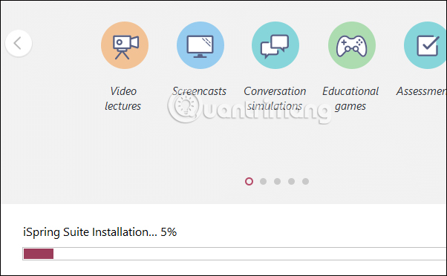Viewport: 447px width, 276px height.
Task: Go back with the left arrow button
Action: pos(19,43)
